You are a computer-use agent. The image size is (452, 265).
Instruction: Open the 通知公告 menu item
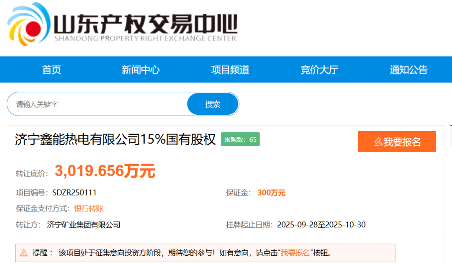(x=408, y=69)
